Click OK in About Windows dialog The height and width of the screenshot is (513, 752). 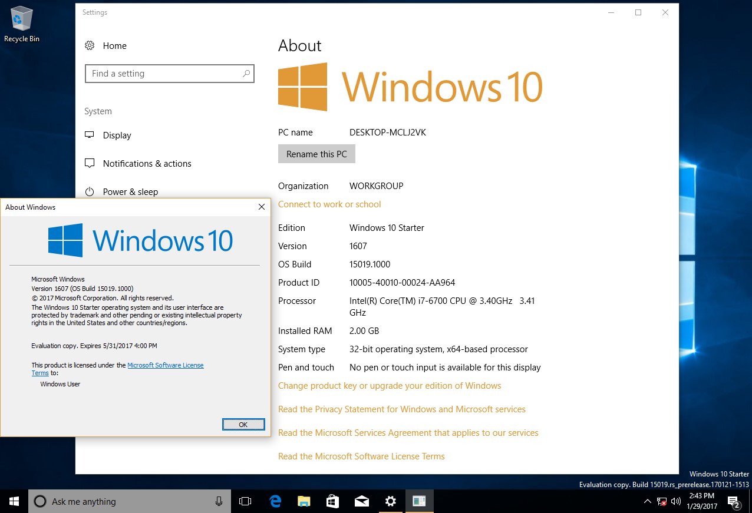tap(243, 424)
